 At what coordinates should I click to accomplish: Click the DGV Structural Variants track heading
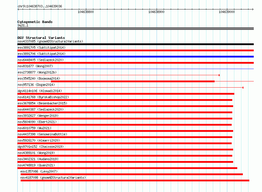pyautogui.click(x=41, y=38)
